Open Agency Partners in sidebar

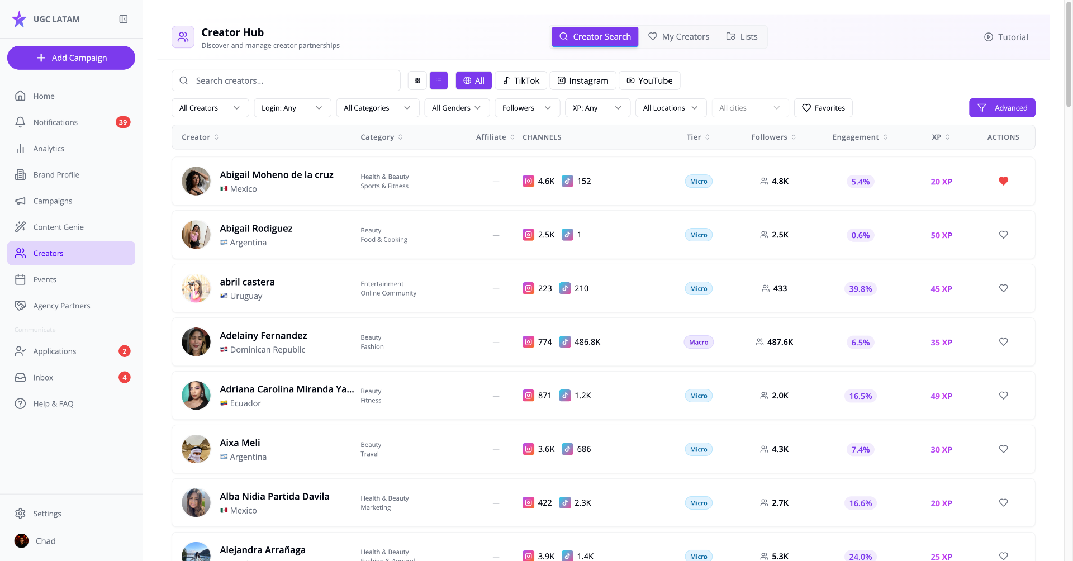(71, 306)
